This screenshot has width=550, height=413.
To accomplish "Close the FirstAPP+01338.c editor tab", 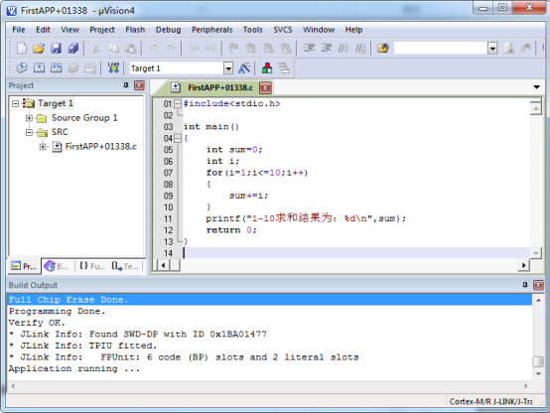I will point(265,87).
